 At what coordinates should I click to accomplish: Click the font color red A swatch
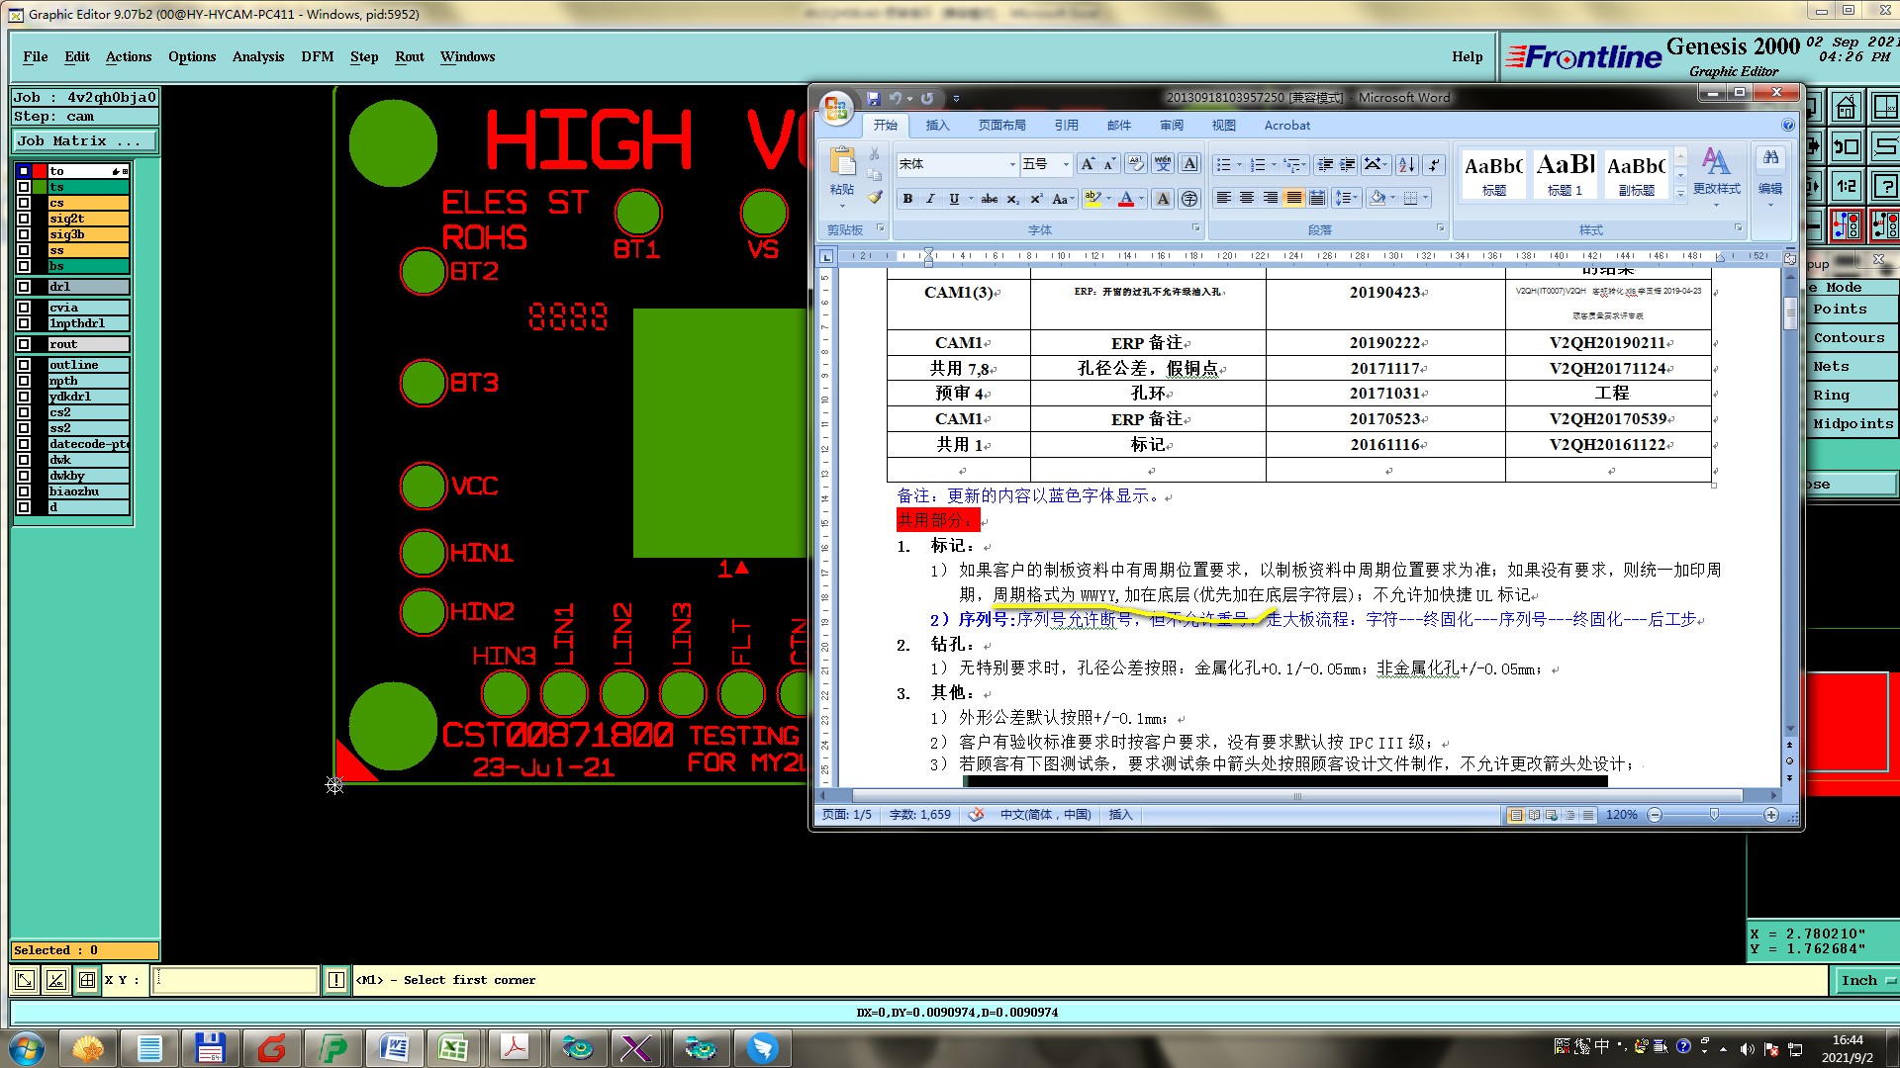[x=1126, y=199]
